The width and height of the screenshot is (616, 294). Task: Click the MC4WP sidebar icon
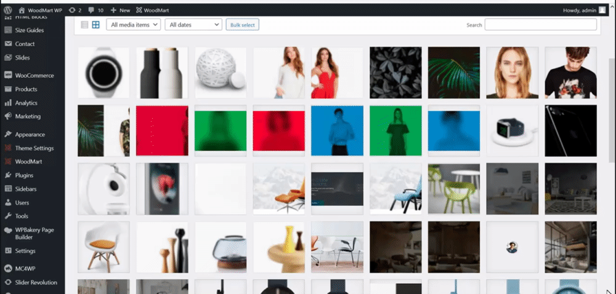tap(8, 269)
